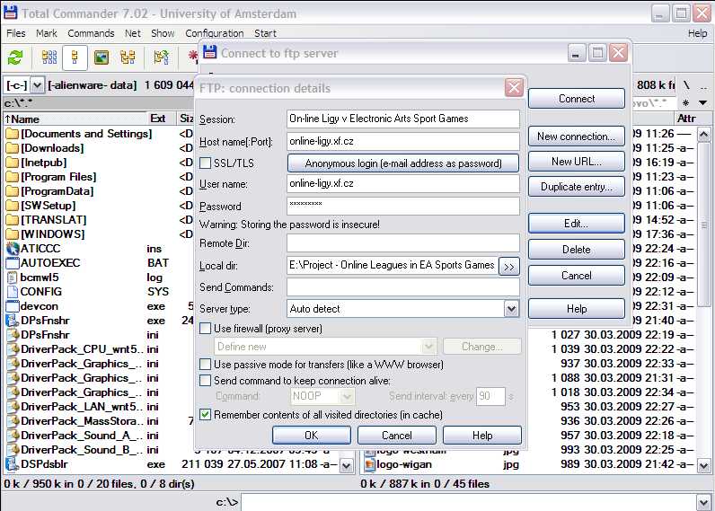The height and width of the screenshot is (511, 715).
Task: Click the right panel scrollbar thumb
Action: coord(703,225)
